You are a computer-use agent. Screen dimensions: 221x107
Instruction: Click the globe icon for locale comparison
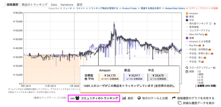tap(139, 98)
